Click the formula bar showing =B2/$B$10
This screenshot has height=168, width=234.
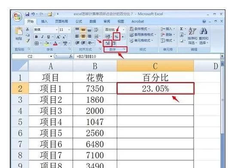147,56
